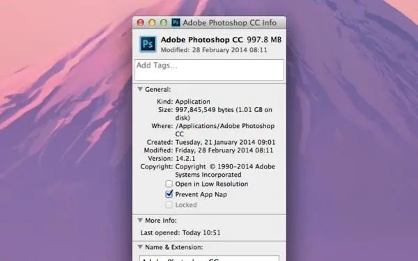
Task: Click the small Ps icon in title bar
Action: tap(176, 22)
